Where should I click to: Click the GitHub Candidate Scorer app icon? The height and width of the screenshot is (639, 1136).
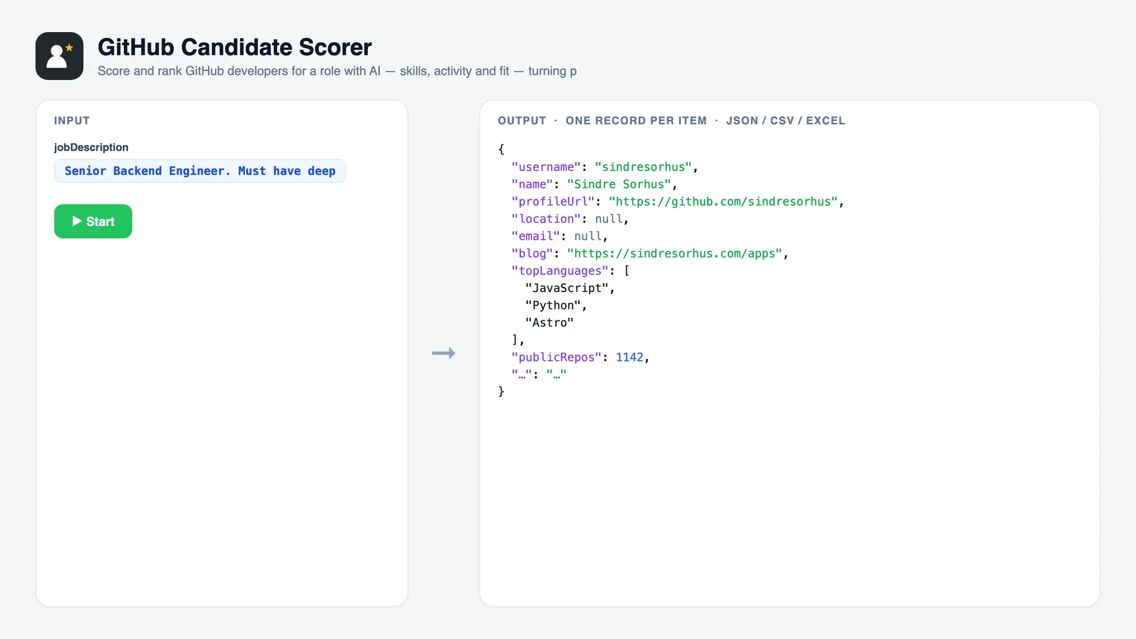point(59,56)
